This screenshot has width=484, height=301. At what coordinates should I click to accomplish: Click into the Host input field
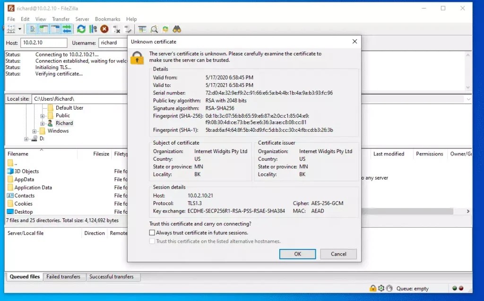[x=43, y=43]
